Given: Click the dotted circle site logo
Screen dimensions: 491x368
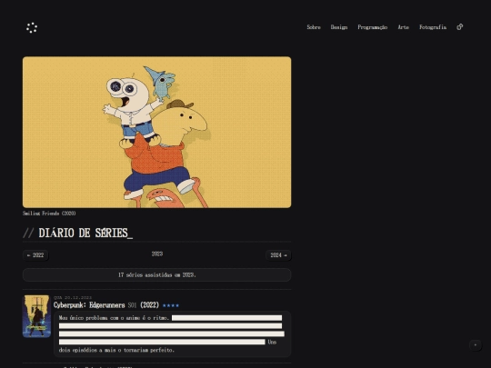Looking at the screenshot, I should click(32, 27).
